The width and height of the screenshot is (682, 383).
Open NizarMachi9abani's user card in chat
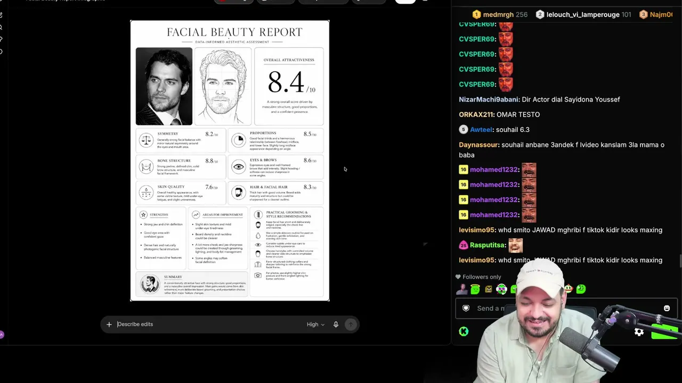489,99
